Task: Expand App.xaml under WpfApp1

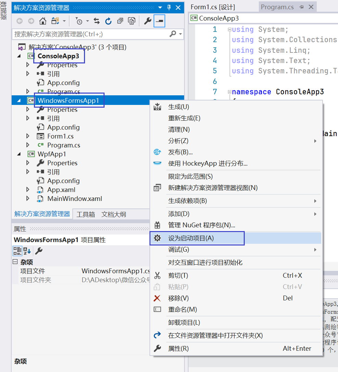Action: (28, 190)
